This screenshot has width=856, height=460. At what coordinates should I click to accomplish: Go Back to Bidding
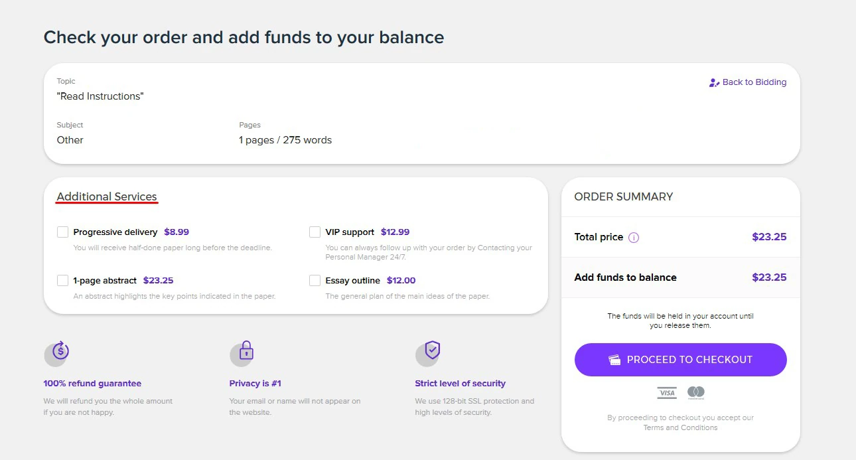pos(754,82)
